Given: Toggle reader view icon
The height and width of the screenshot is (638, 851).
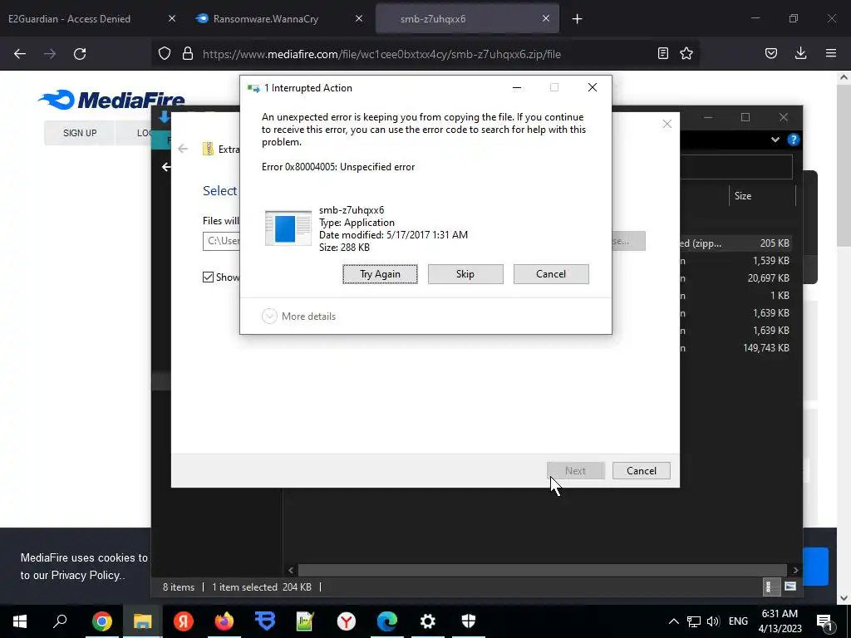Looking at the screenshot, I should click(662, 54).
